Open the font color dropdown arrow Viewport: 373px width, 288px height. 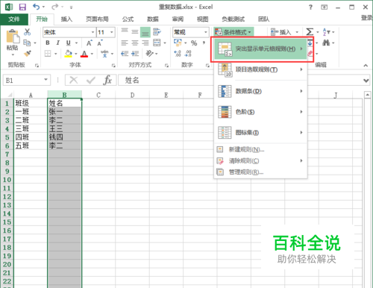pos(92,54)
